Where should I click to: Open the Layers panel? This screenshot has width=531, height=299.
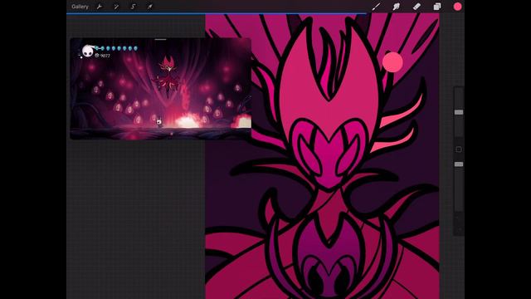click(437, 7)
